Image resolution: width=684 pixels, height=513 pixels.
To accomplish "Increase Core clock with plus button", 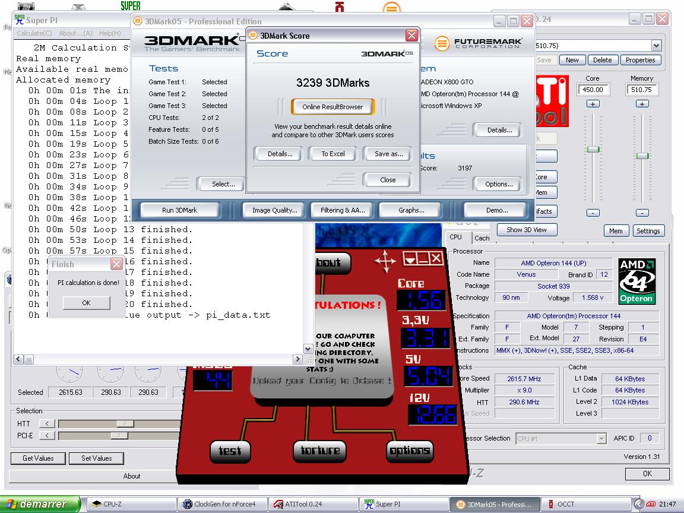I will point(593,104).
